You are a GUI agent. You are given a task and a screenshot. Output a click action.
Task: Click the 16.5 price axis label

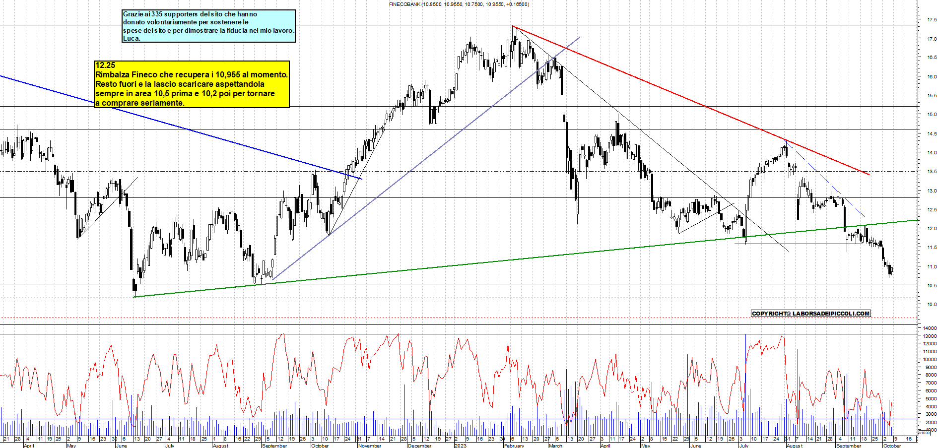pyautogui.click(x=932, y=58)
